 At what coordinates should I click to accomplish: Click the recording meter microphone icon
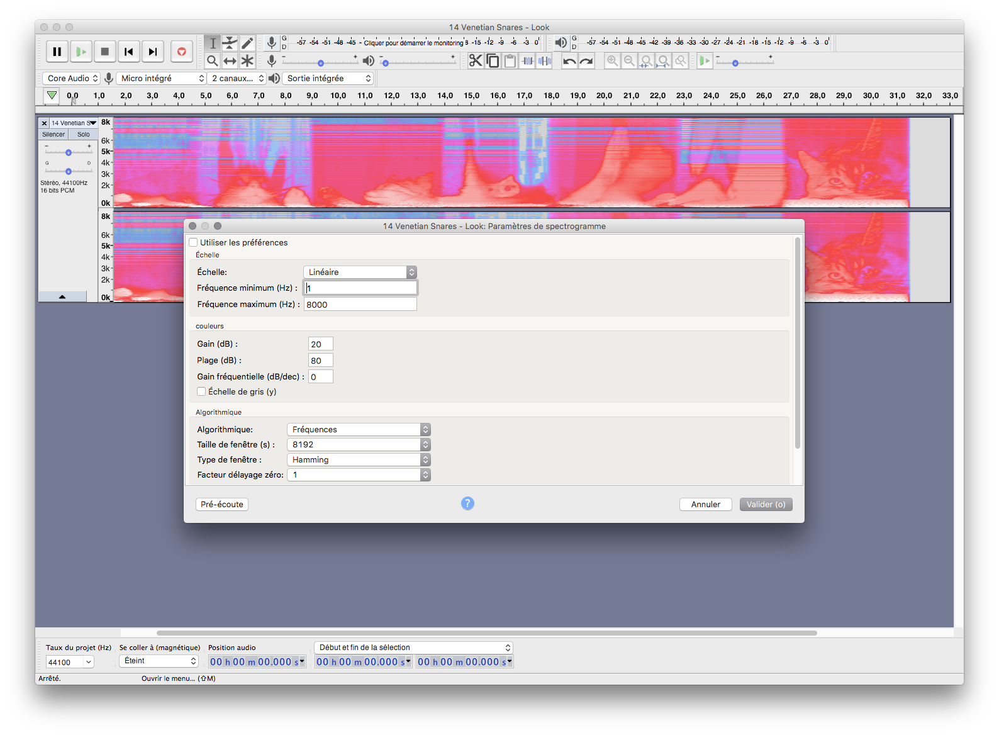(272, 43)
